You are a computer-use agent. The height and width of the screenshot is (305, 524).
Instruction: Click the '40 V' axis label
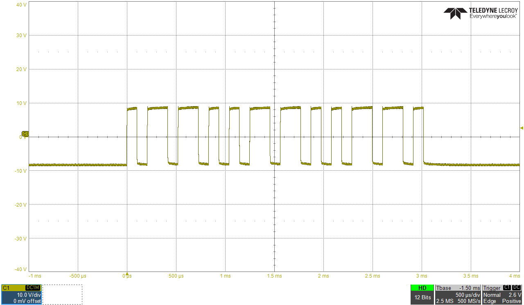[22, 4]
